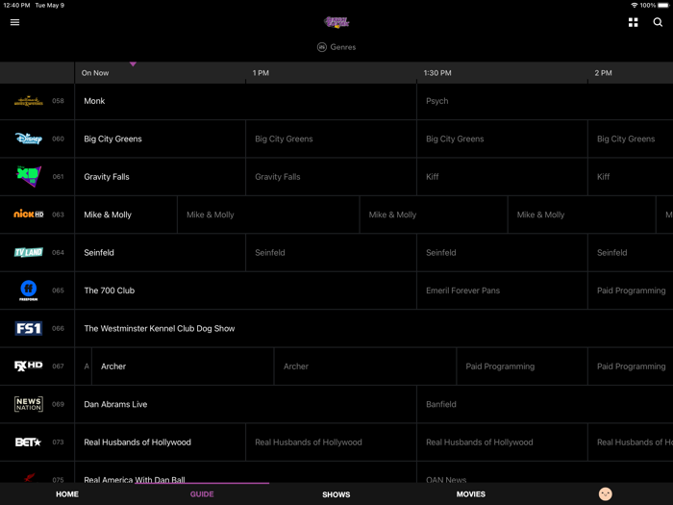Select the Disney Channel 060 logo
This screenshot has height=505, width=673.
28,139
